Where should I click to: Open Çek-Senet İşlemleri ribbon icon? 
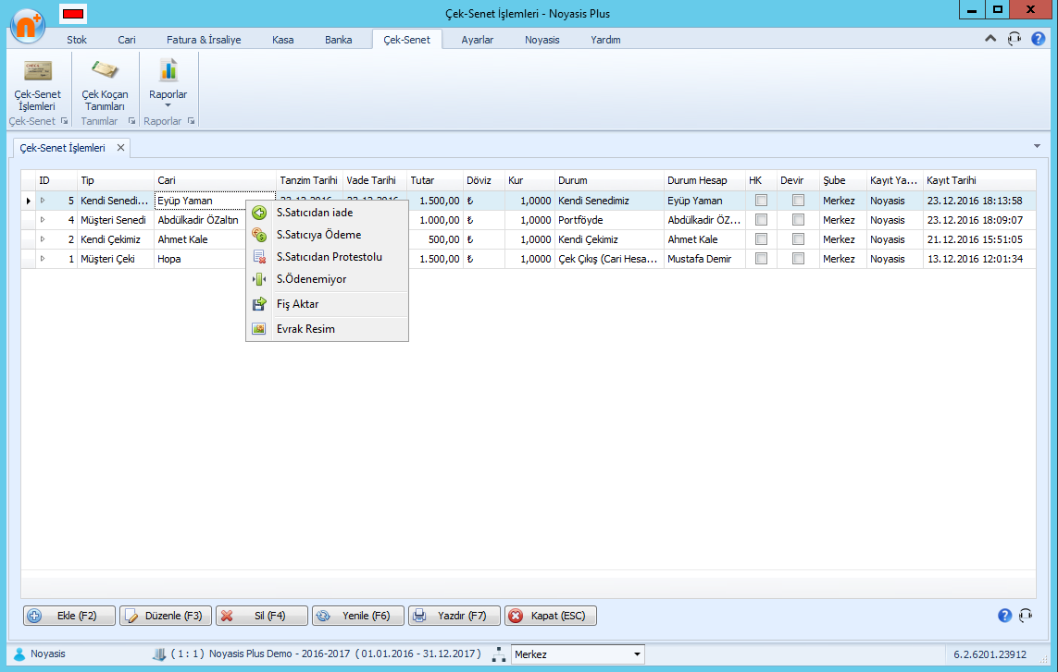pos(38,70)
